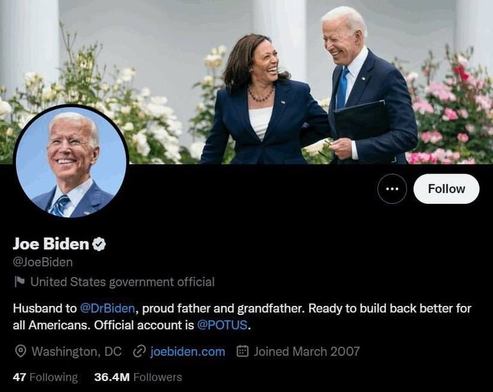Click the location pin icon
493x392 pixels.
21,351
